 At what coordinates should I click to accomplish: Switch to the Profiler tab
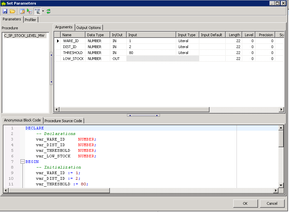[x=30, y=20]
